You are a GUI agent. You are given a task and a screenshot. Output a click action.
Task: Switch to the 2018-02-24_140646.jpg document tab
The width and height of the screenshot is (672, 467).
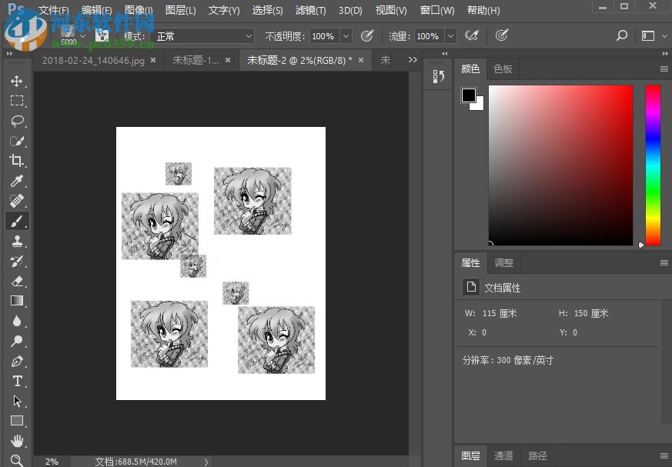pyautogui.click(x=92, y=59)
